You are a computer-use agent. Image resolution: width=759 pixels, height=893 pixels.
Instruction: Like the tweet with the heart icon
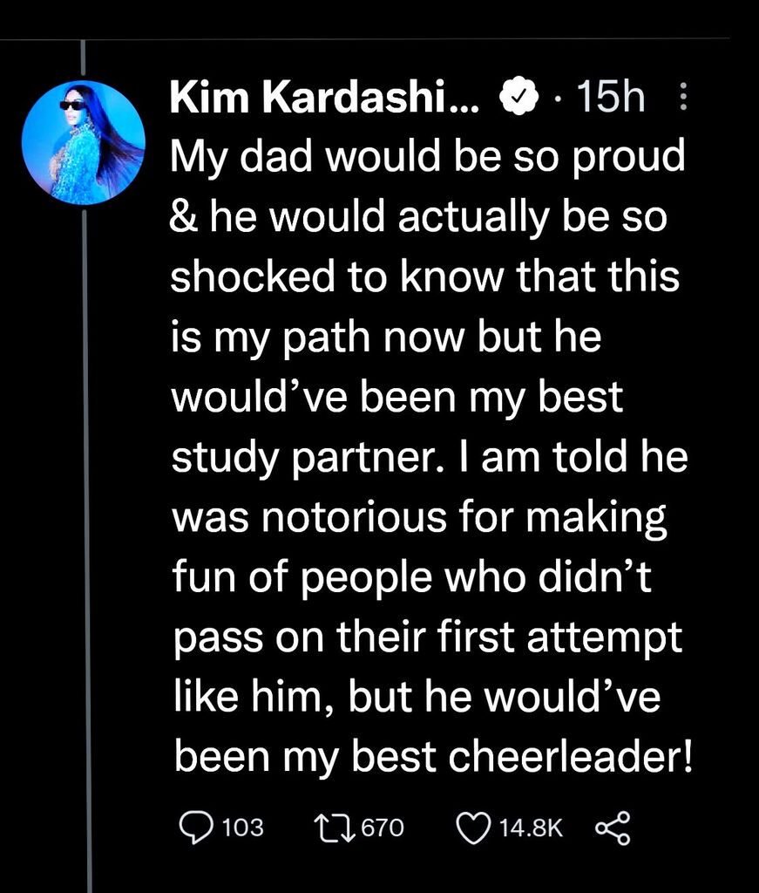pos(474,827)
